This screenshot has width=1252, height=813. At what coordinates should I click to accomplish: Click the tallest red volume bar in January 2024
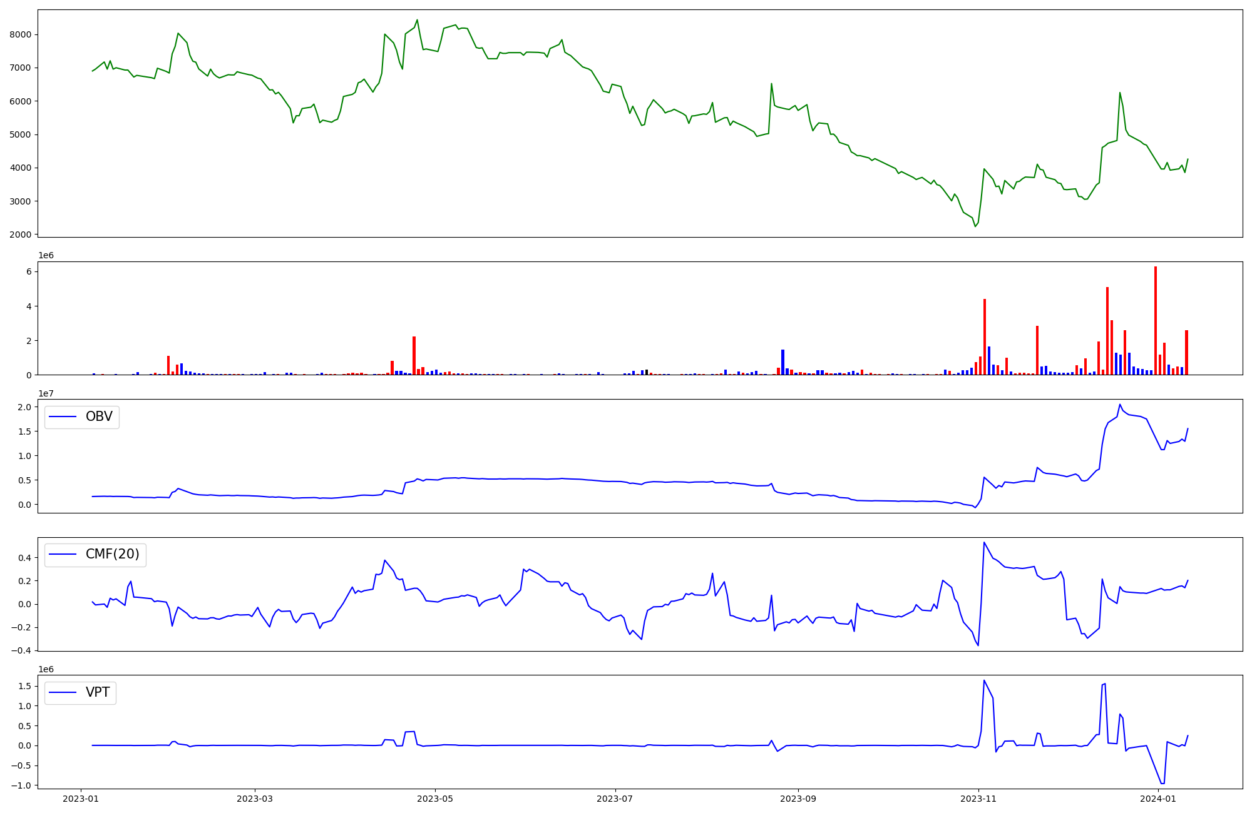pyautogui.click(x=1156, y=321)
